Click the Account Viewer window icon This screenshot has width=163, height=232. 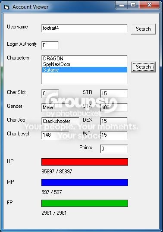click(6, 7)
